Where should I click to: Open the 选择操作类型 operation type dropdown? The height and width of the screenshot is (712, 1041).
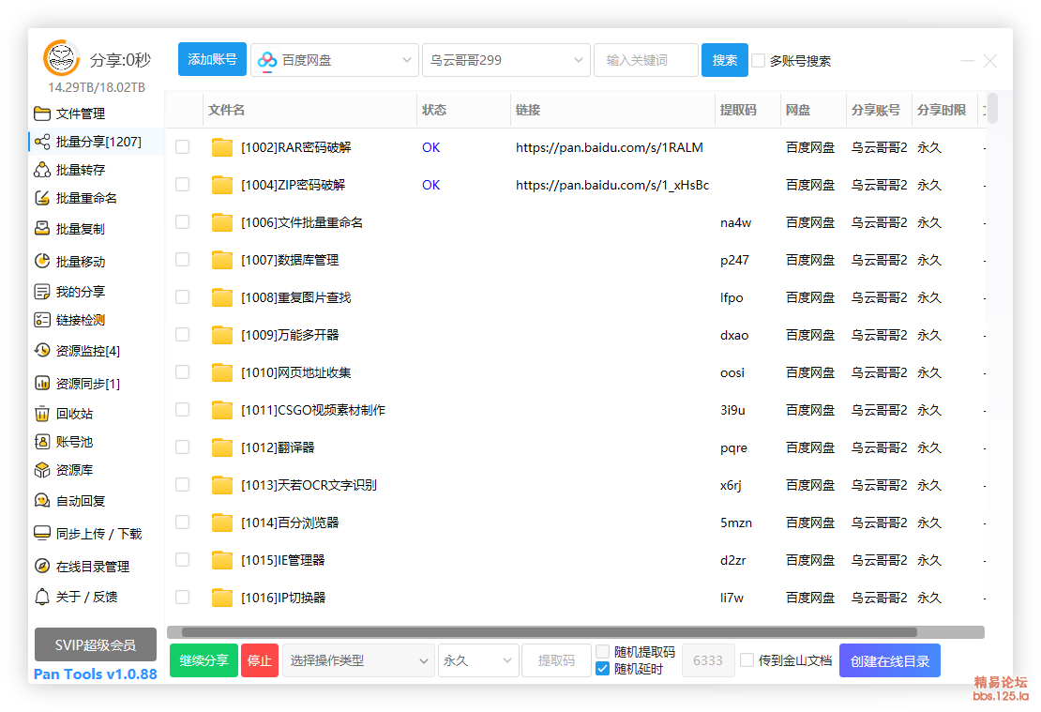point(359,660)
